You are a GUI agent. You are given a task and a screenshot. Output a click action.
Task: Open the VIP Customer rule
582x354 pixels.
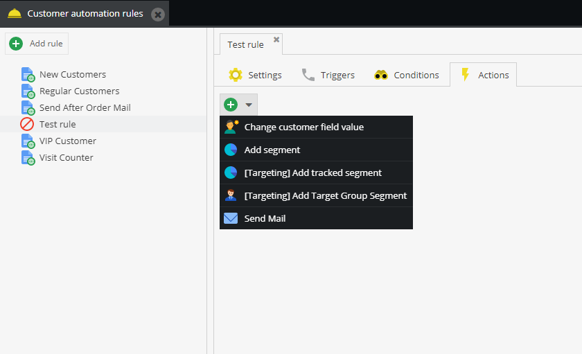click(x=68, y=141)
